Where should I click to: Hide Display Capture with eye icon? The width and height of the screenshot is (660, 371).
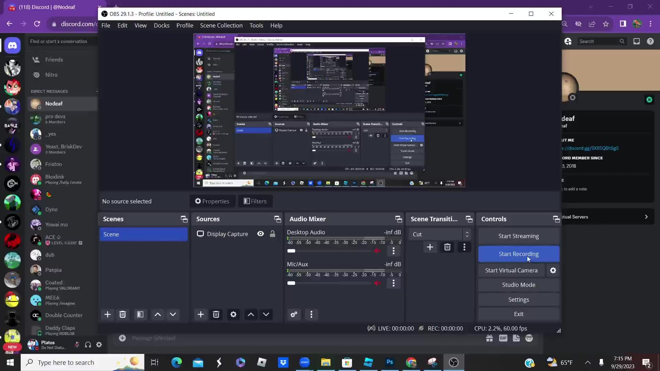click(261, 234)
